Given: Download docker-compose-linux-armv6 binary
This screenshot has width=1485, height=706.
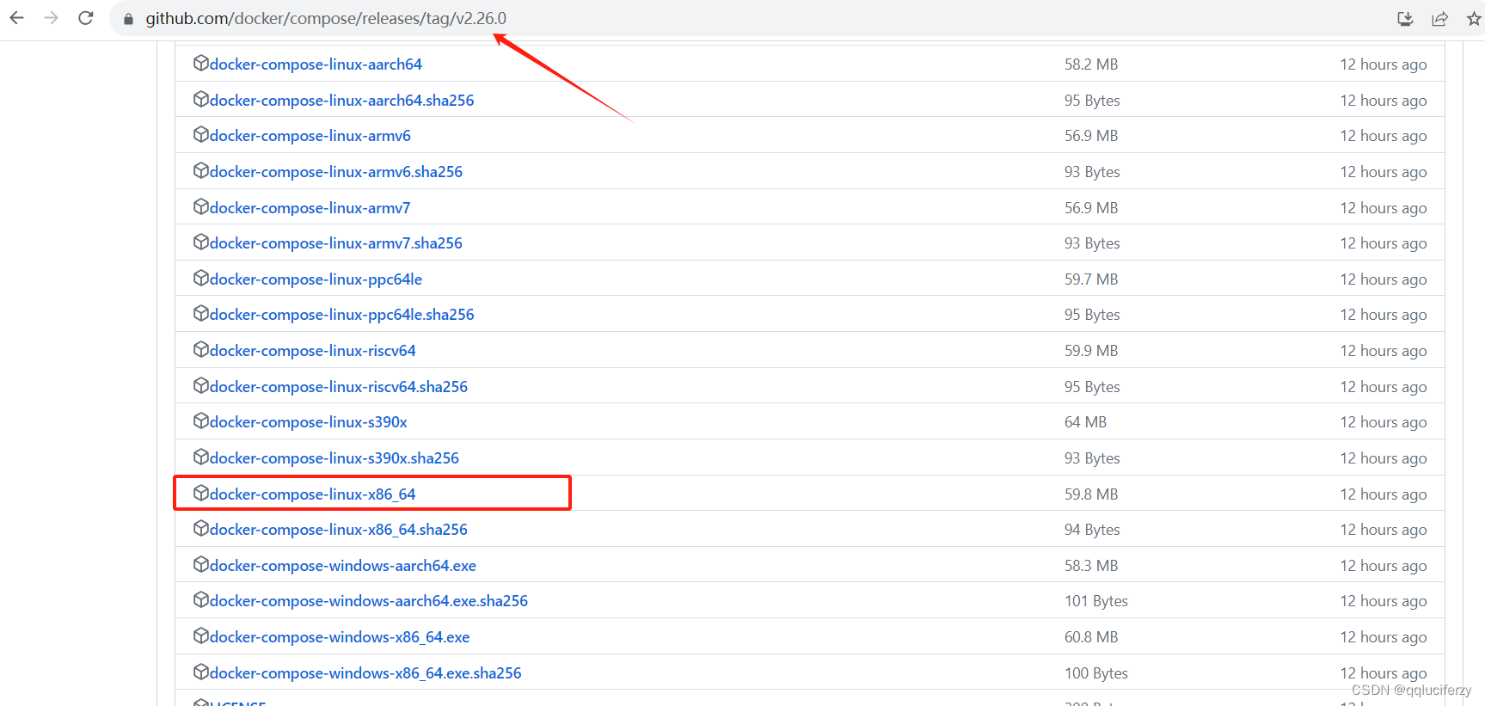Looking at the screenshot, I should [x=310, y=136].
